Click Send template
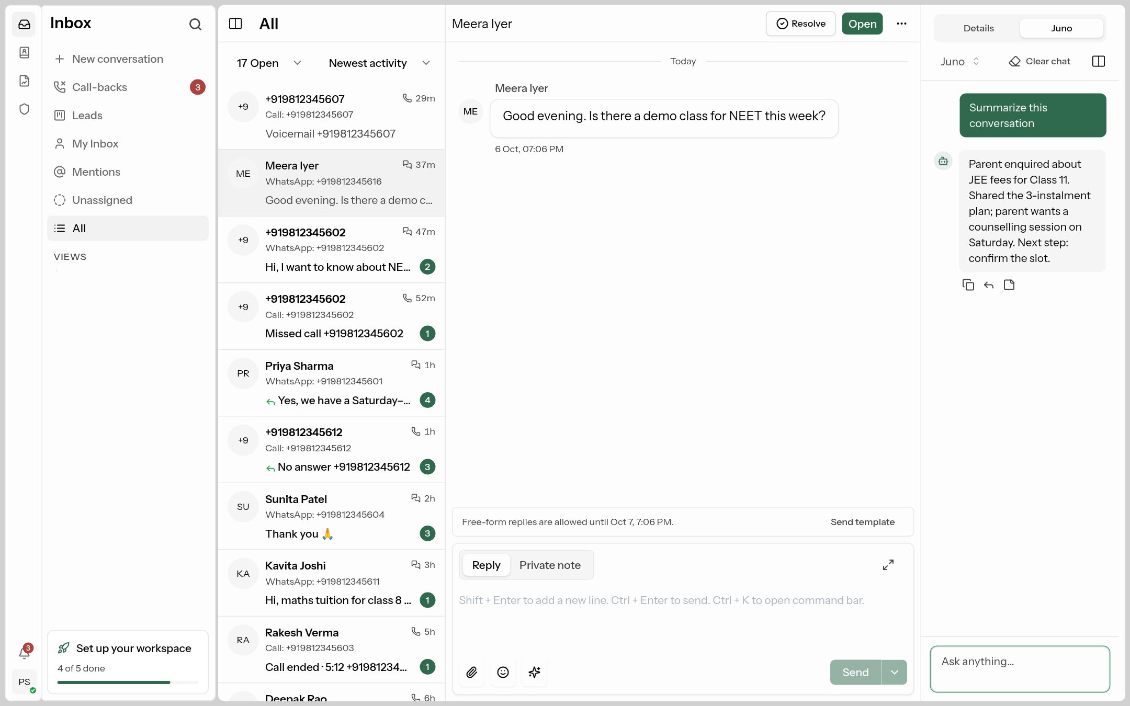1130x706 pixels. coord(862,522)
